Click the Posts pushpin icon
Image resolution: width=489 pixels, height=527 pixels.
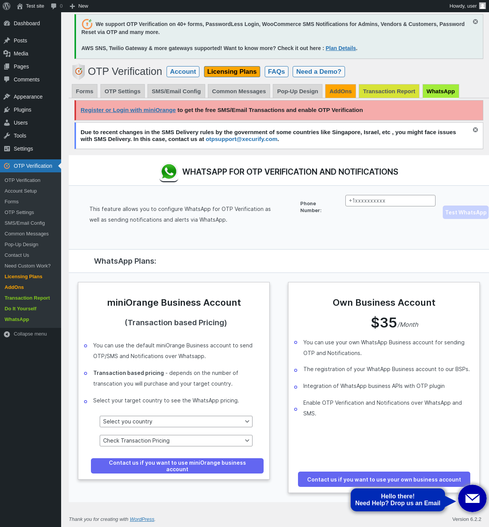pyautogui.click(x=7, y=41)
